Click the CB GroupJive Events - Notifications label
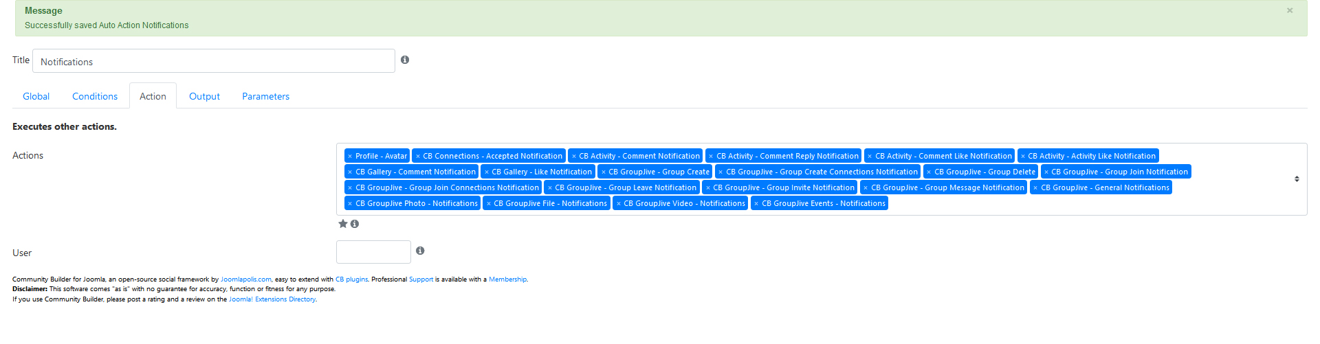Image resolution: width=1320 pixels, height=344 pixels. [824, 204]
